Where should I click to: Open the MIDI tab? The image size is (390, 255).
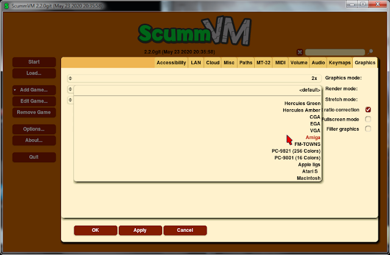[x=280, y=62]
